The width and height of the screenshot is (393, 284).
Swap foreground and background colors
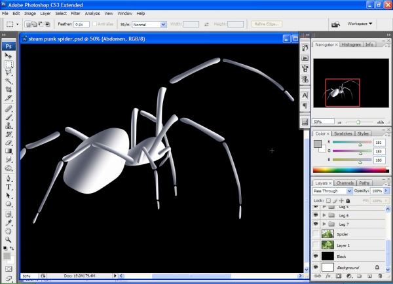(12, 248)
